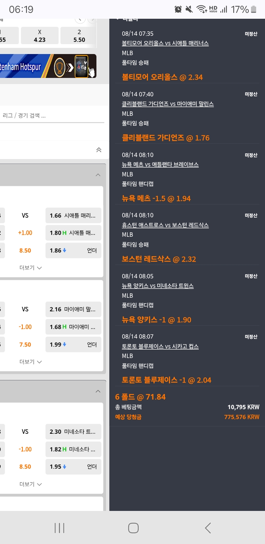Viewport: 265px width, 544px height.
Task: Select Seattle Mariners 1.66 odds
Action: 73,215
